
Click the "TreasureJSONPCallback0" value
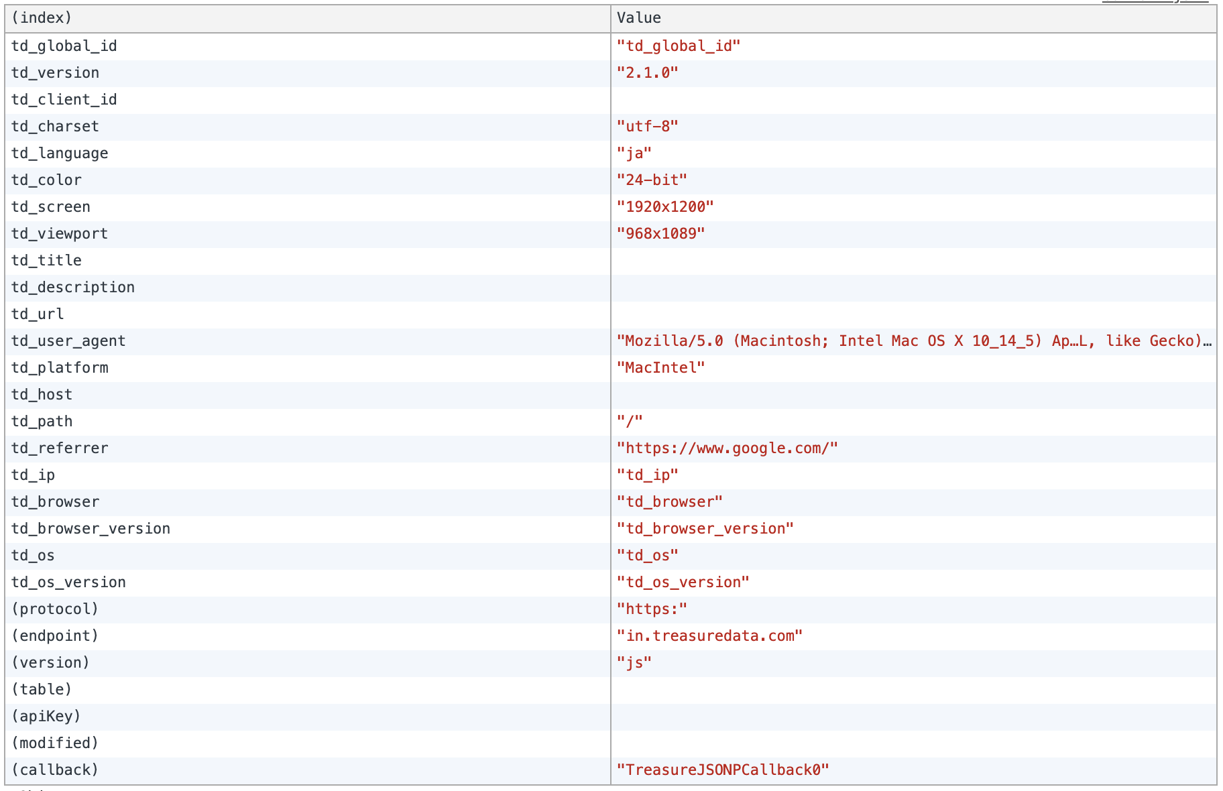tap(723, 770)
